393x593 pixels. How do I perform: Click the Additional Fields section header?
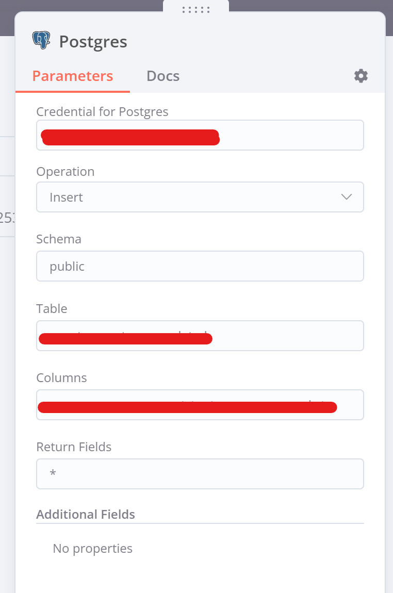(86, 515)
